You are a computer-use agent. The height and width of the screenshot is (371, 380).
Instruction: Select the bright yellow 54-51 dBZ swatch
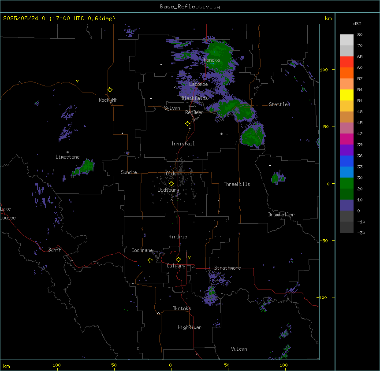point(346,95)
